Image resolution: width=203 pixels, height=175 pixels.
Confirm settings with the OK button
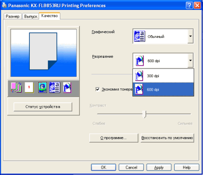click(x=103, y=167)
